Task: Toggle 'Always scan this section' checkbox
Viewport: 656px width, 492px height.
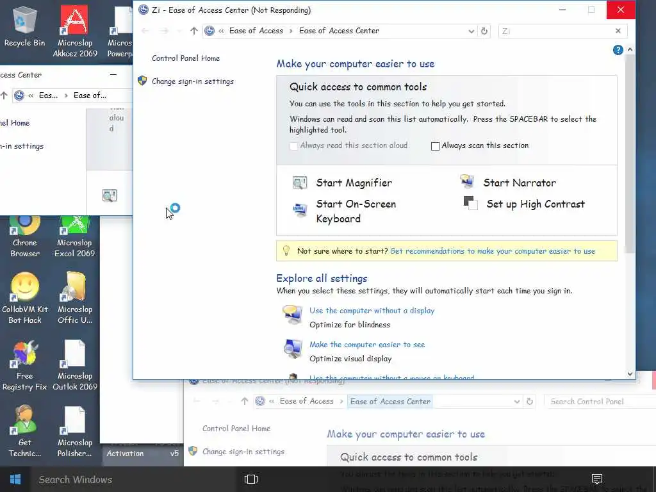Action: [x=435, y=146]
